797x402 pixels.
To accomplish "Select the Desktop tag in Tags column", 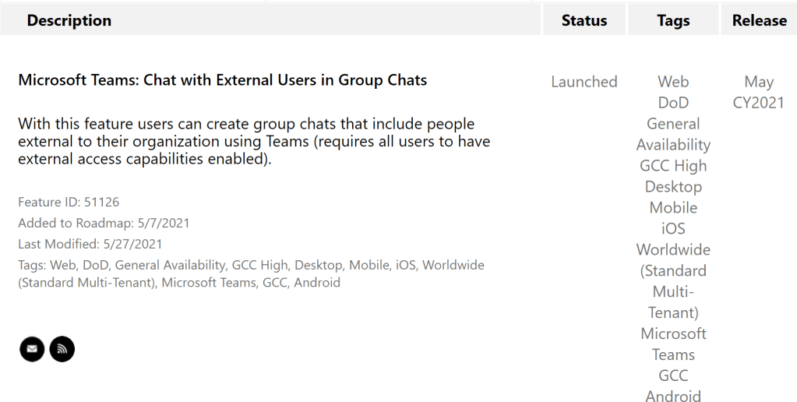I will (673, 187).
